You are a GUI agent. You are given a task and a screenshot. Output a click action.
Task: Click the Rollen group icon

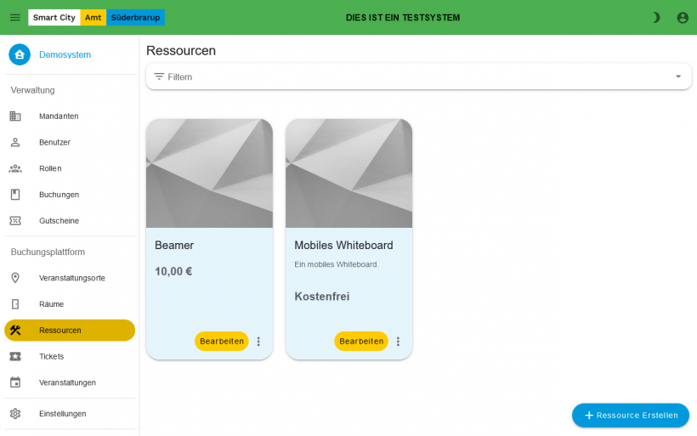(x=15, y=168)
